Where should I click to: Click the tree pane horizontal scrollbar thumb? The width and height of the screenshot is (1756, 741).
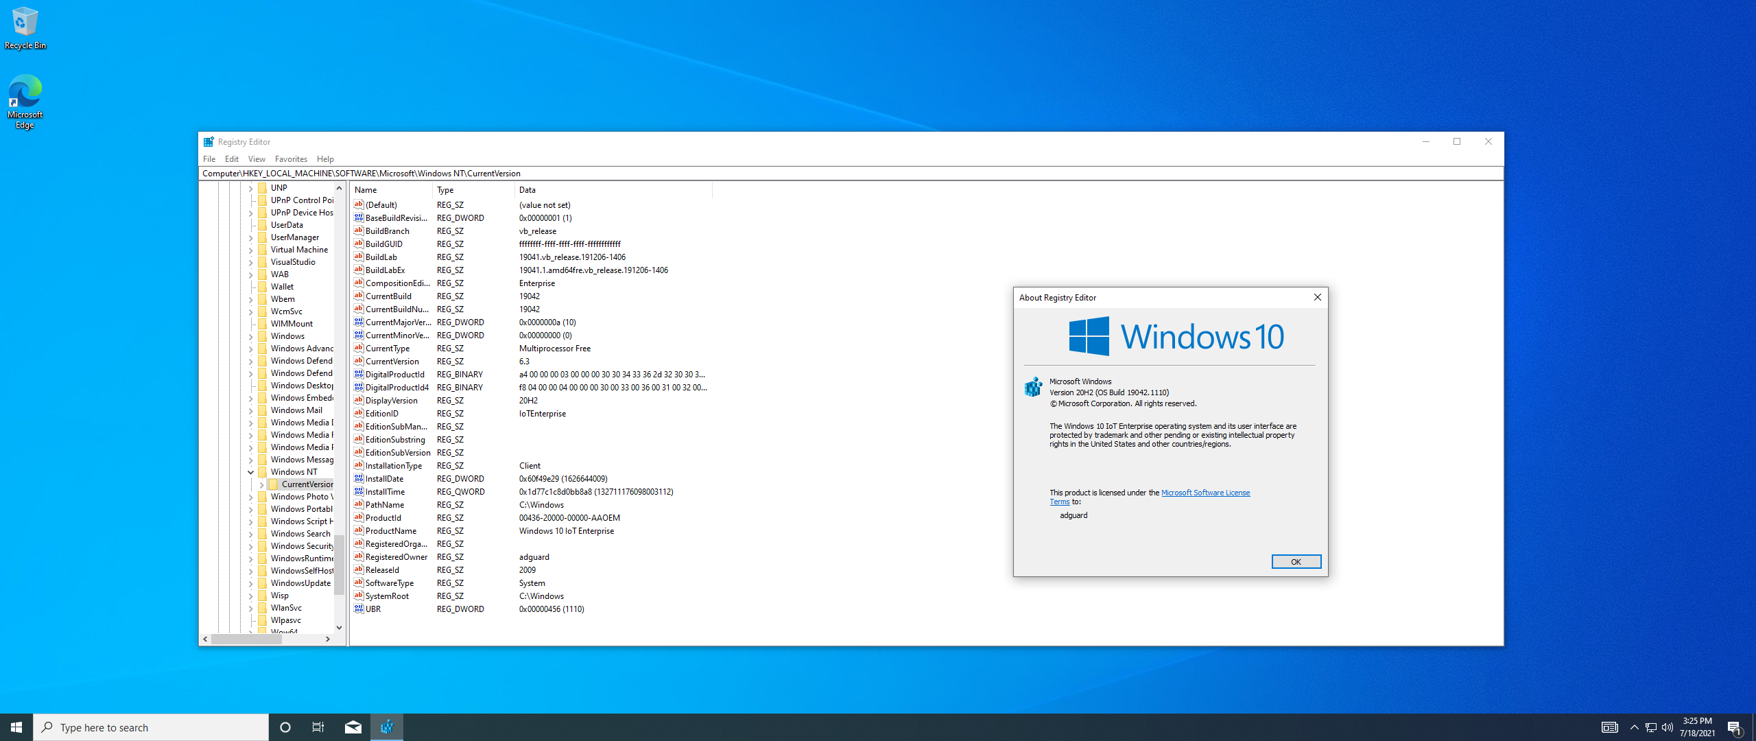pyautogui.click(x=246, y=639)
